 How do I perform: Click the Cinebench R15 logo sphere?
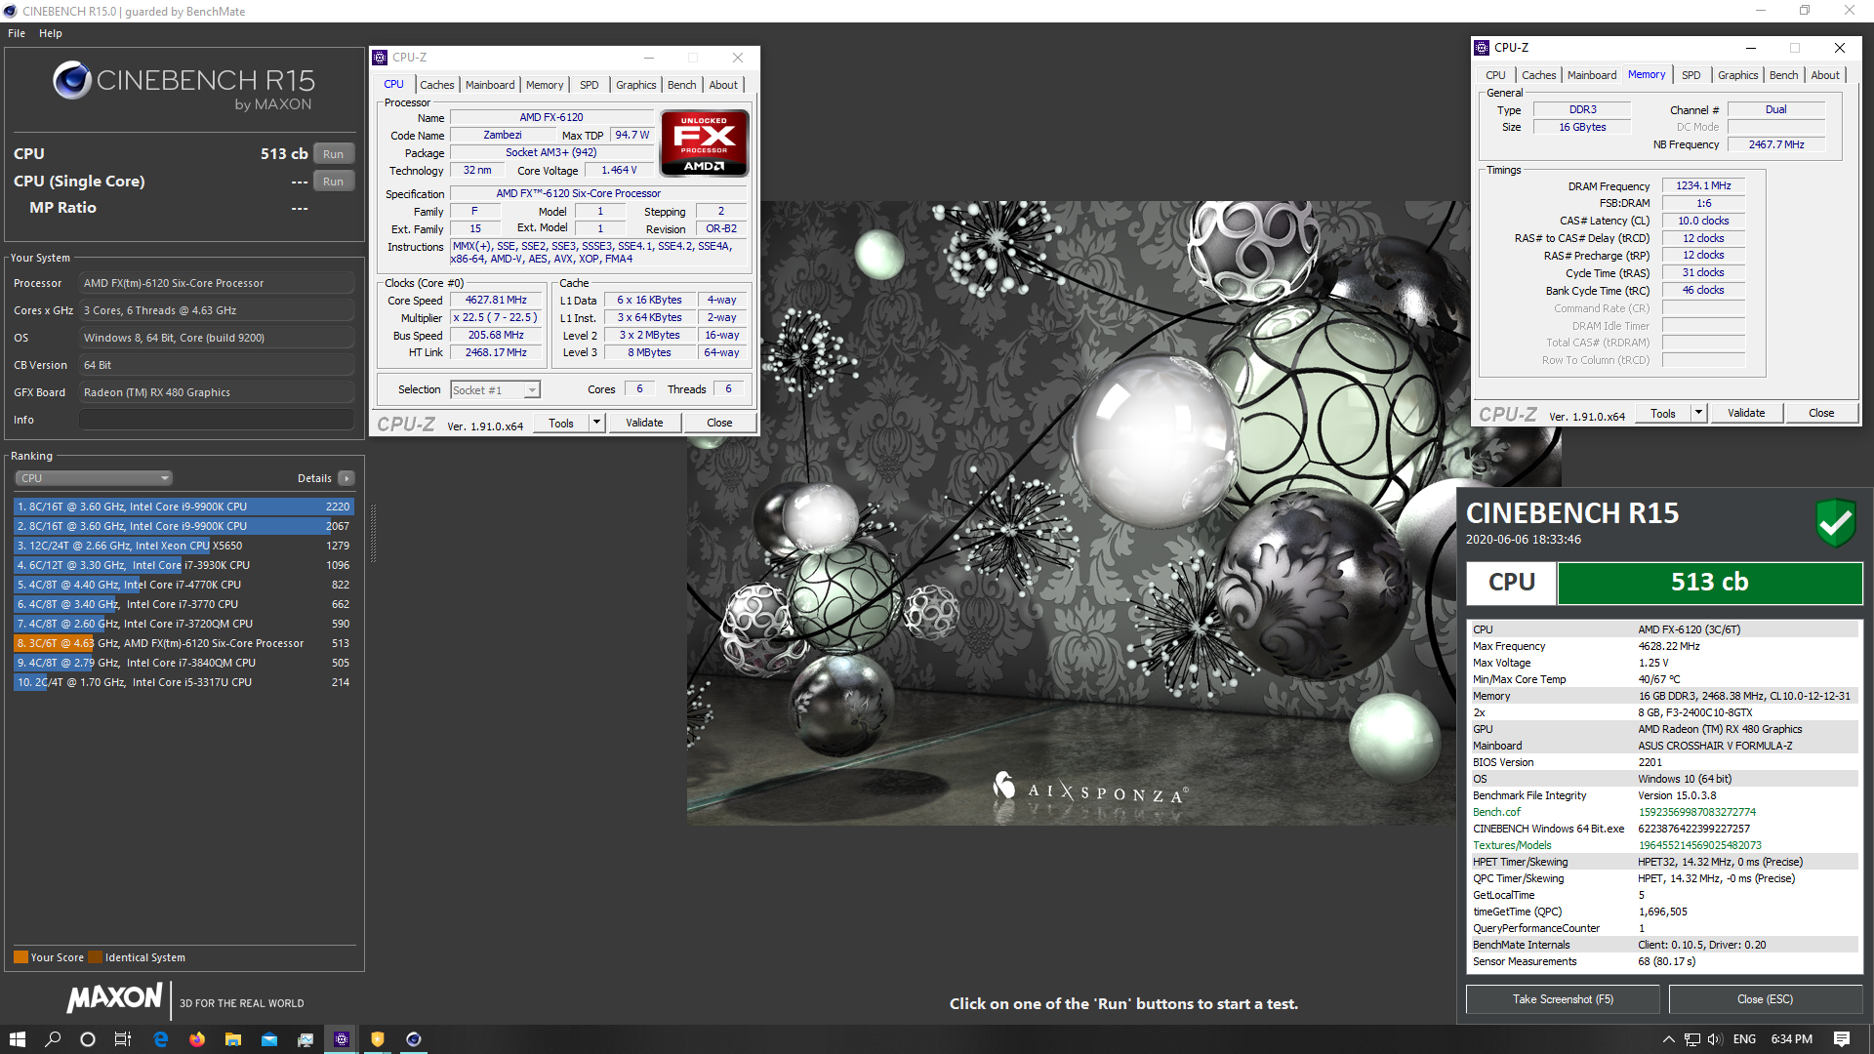coord(72,80)
